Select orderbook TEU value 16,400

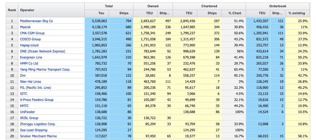[x=258, y=106]
